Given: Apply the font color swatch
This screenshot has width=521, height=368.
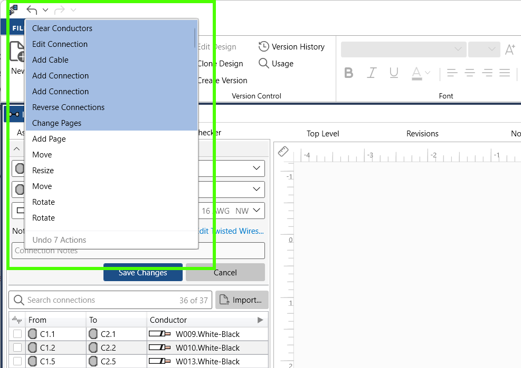Looking at the screenshot, I should pos(416,73).
